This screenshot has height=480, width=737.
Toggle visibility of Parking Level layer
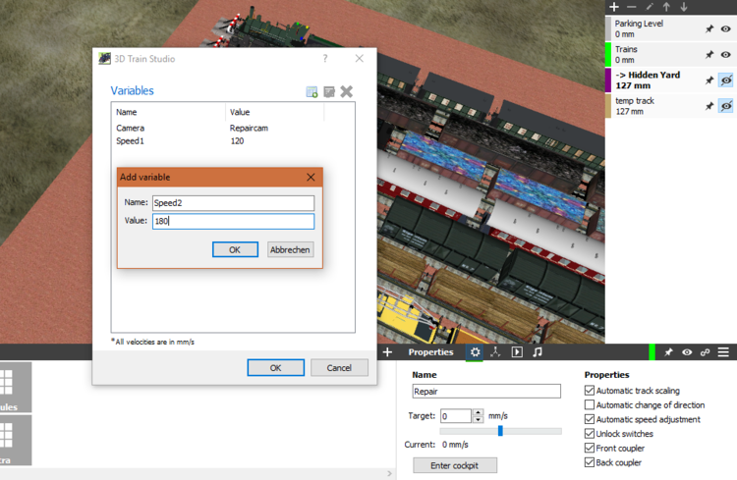[x=726, y=29]
